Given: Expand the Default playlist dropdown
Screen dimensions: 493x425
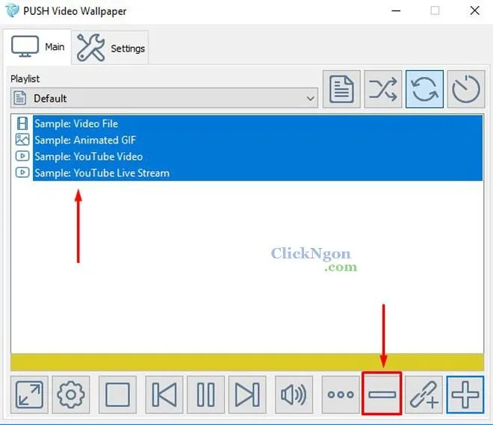Looking at the screenshot, I should click(x=164, y=98).
